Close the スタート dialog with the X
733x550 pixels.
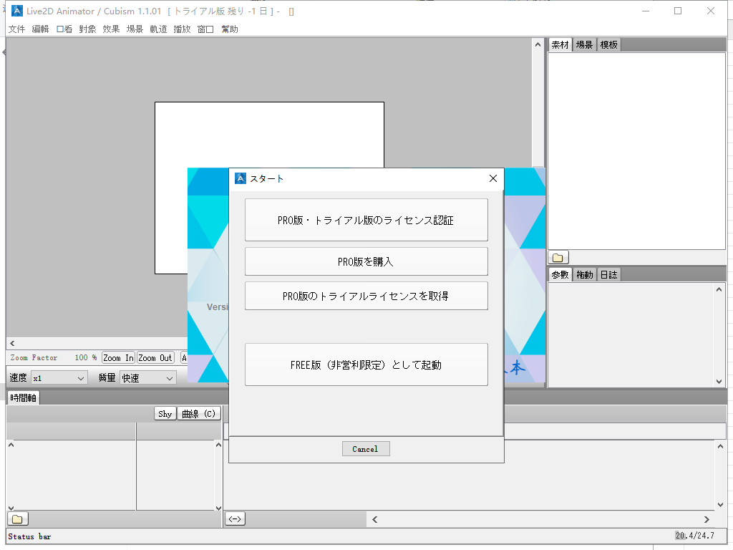tap(492, 178)
